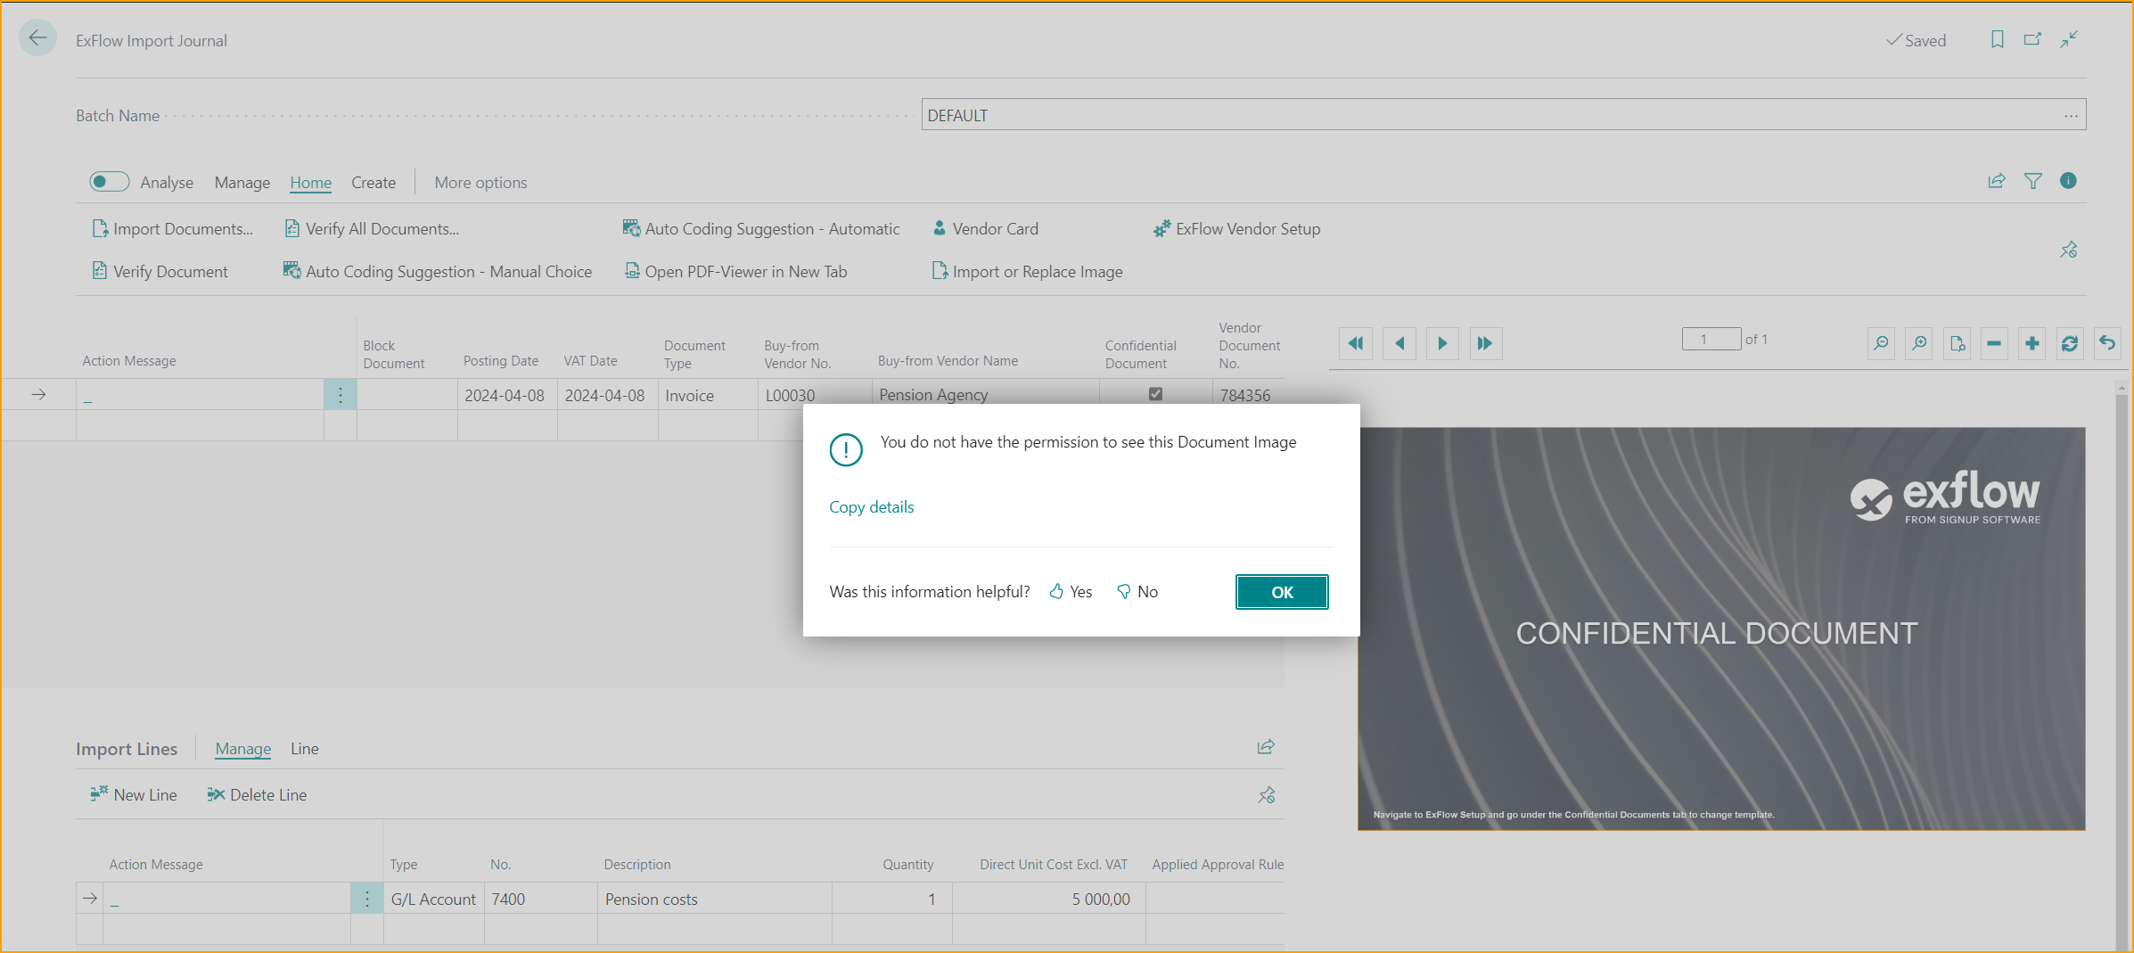Click the Confidential Document preview image
This screenshot has height=953, width=2134.
1721,628
